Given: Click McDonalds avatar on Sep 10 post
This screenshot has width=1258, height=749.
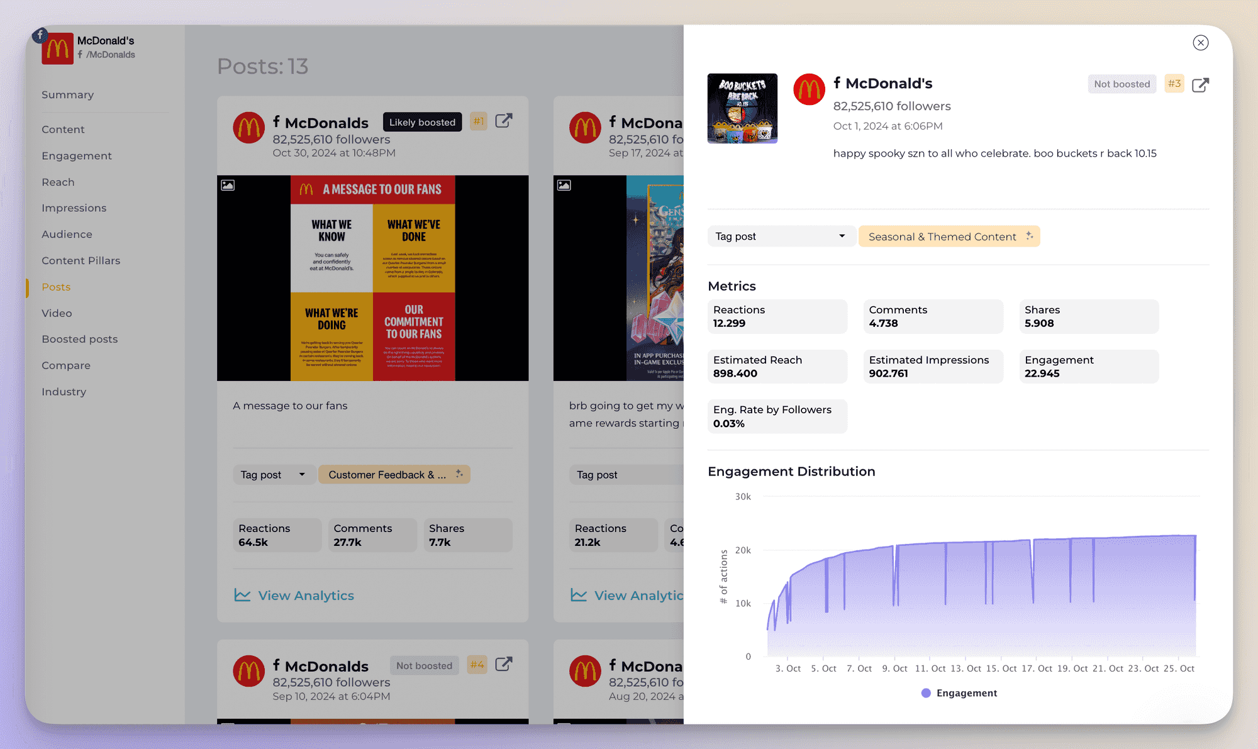Looking at the screenshot, I should pos(249,671).
